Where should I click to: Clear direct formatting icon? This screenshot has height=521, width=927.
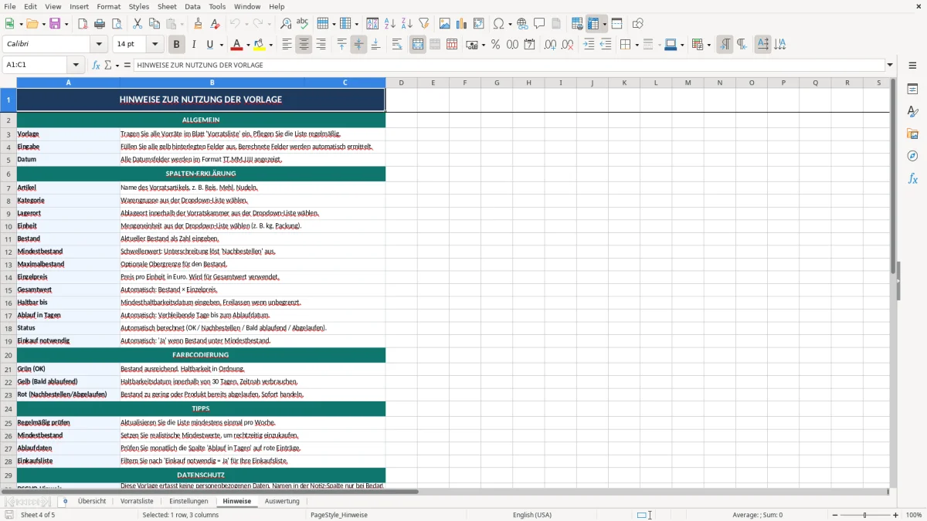coord(216,24)
